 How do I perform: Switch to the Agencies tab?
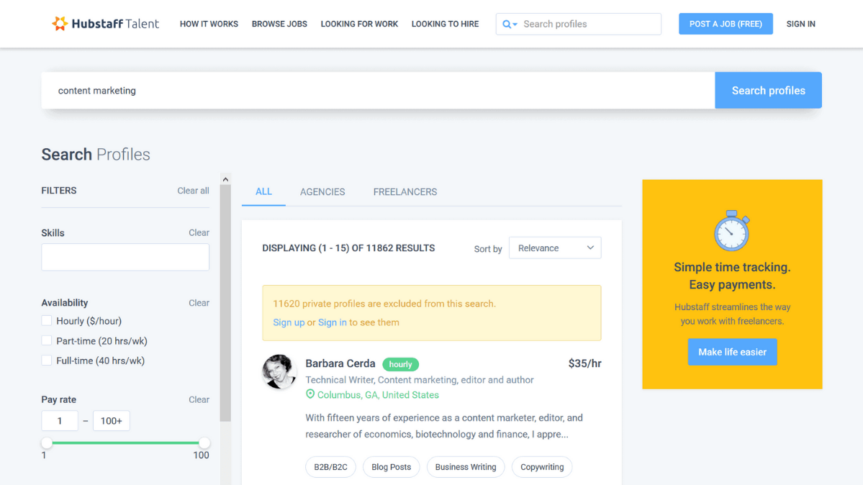[322, 191]
